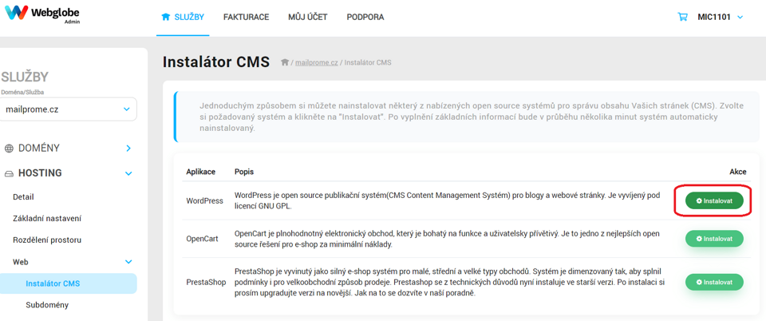Open Základní nastavení in sidebar
This screenshot has width=766, height=321.
tap(47, 219)
